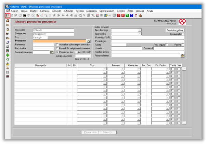Click the orange Protocolo input field
This screenshot has width=207, height=144.
click(x=60, y=41)
